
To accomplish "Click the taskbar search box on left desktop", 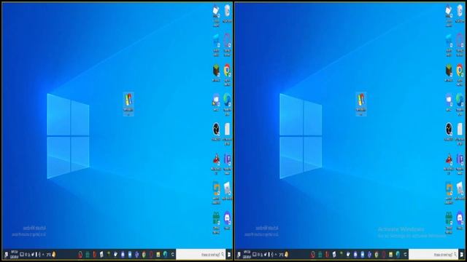I will (x=201, y=255).
